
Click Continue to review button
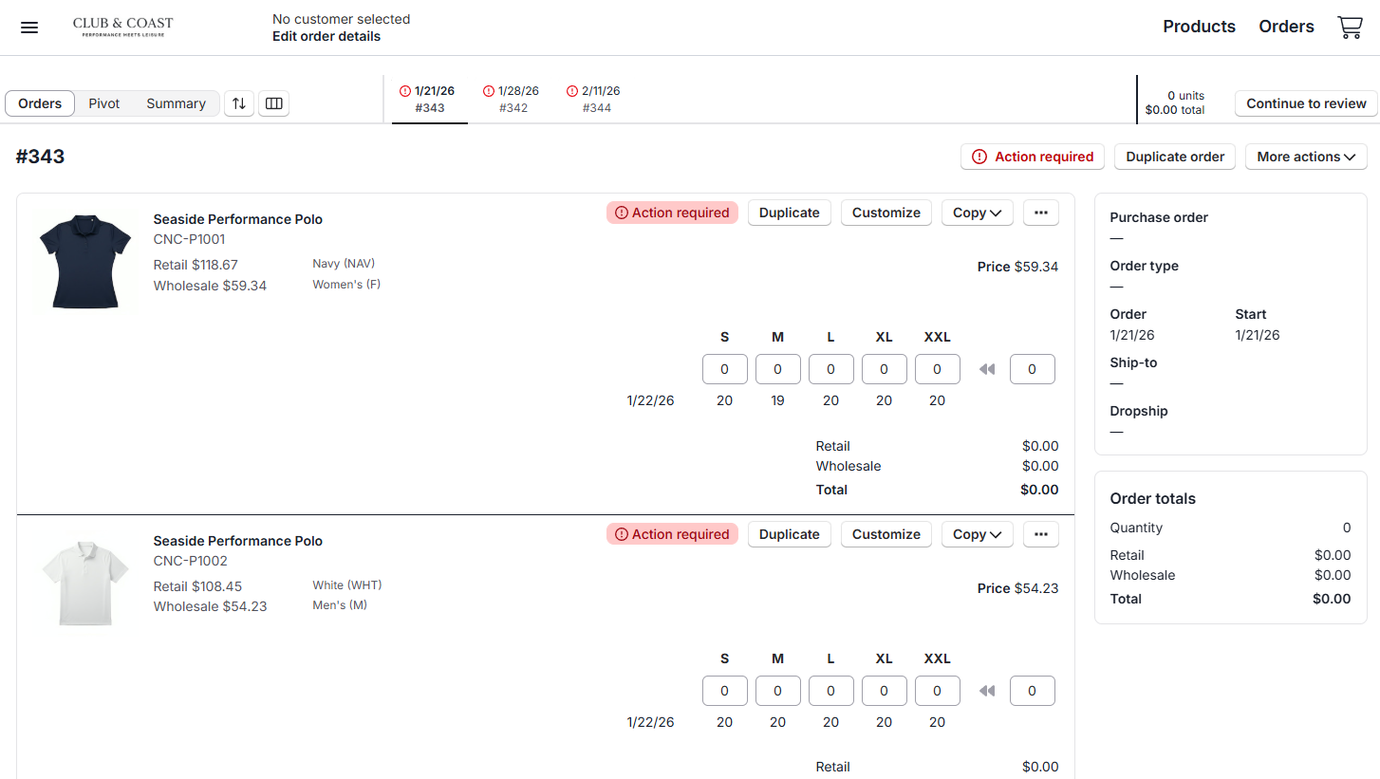click(1306, 103)
